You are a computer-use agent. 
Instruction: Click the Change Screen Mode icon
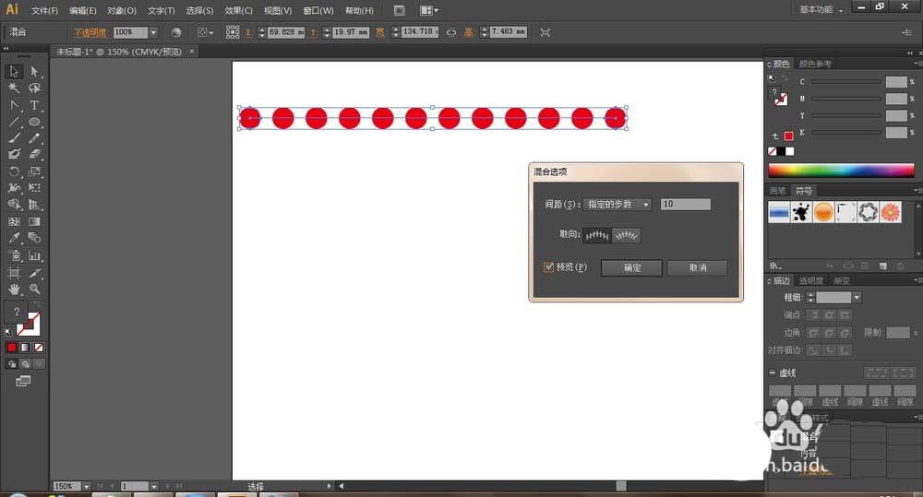[x=23, y=381]
